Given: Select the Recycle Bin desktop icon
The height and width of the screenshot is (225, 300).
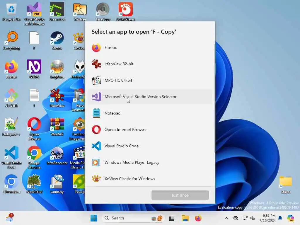Looking at the screenshot, I should [x=11, y=12].
